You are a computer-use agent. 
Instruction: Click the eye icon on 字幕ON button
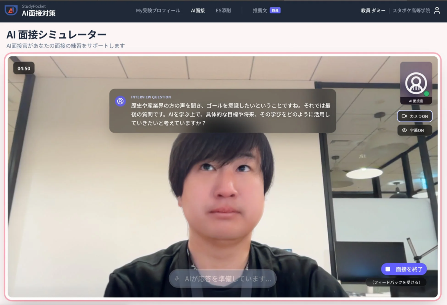[x=404, y=130]
